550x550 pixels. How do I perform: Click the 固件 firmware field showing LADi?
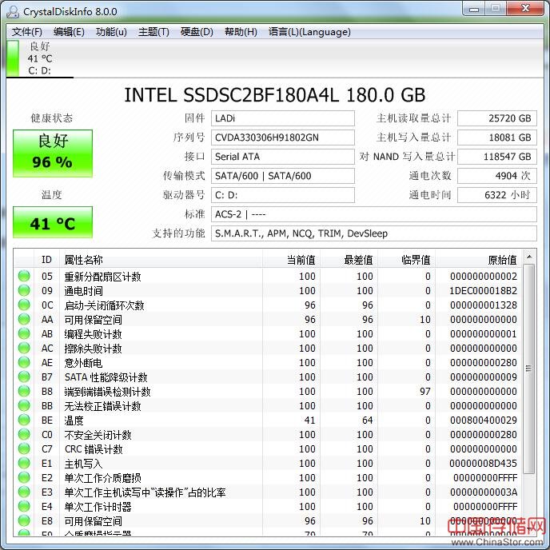pyautogui.click(x=282, y=118)
